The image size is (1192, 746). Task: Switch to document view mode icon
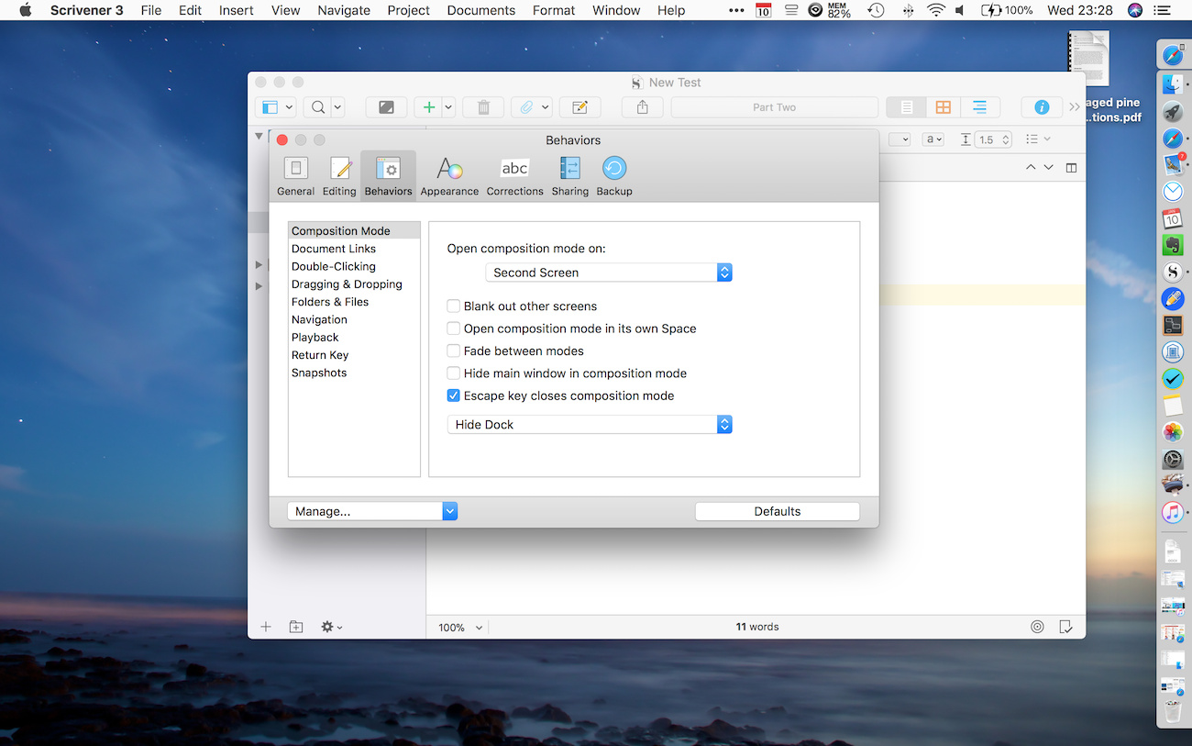pos(906,107)
